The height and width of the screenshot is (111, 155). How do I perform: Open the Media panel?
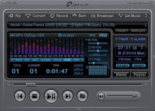pyautogui.click(x=121, y=75)
